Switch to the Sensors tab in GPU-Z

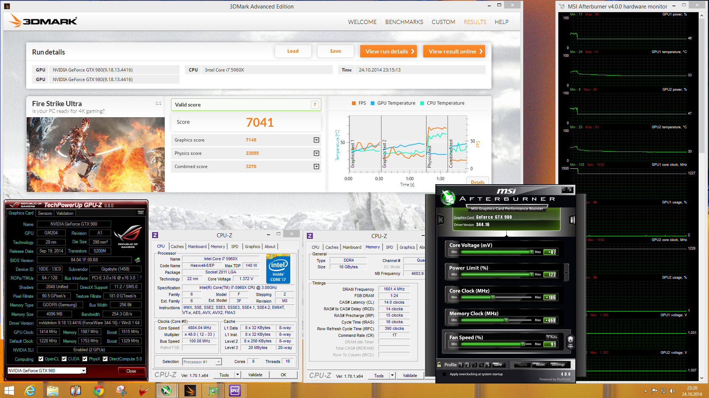45,213
